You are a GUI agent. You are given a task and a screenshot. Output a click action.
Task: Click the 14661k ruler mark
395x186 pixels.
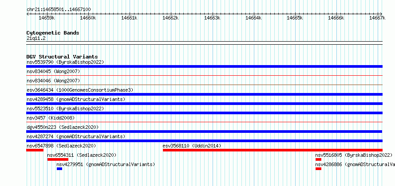[130, 18]
